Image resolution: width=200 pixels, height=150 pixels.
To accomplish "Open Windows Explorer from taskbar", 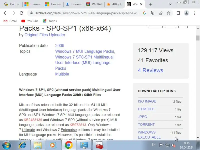I will [x=38, y=145].
